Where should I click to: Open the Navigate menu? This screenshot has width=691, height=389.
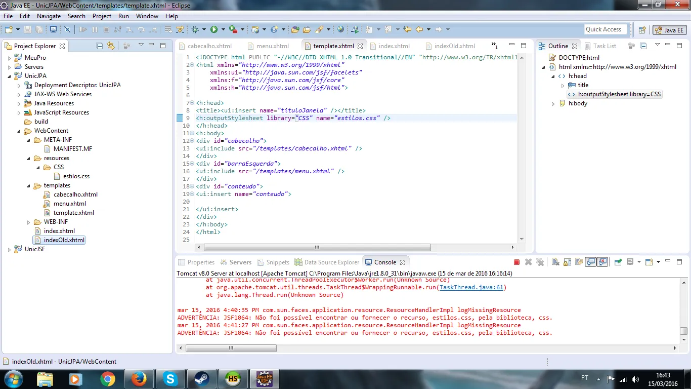click(49, 16)
